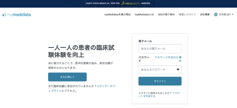Follow the パスワードを忘れた場合 link

pyautogui.click(x=168, y=59)
